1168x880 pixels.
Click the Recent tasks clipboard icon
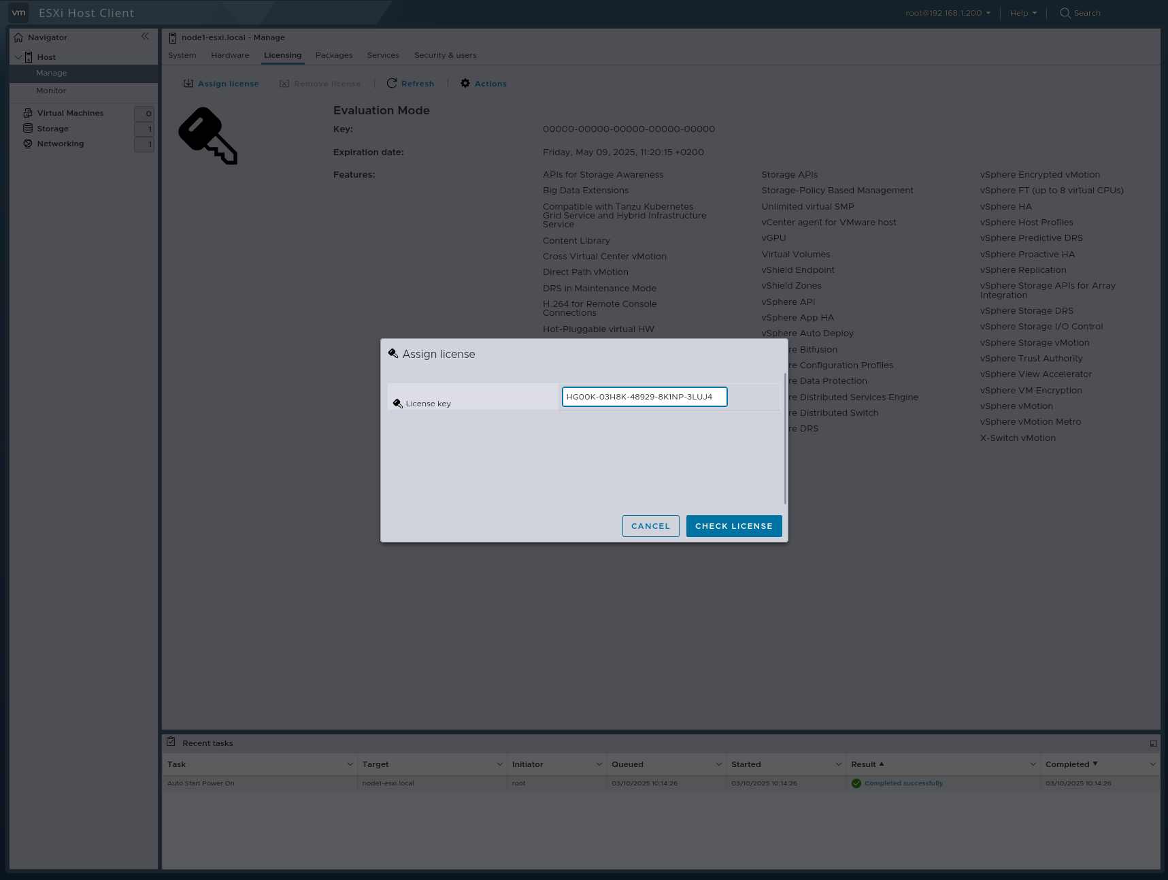[x=171, y=743]
